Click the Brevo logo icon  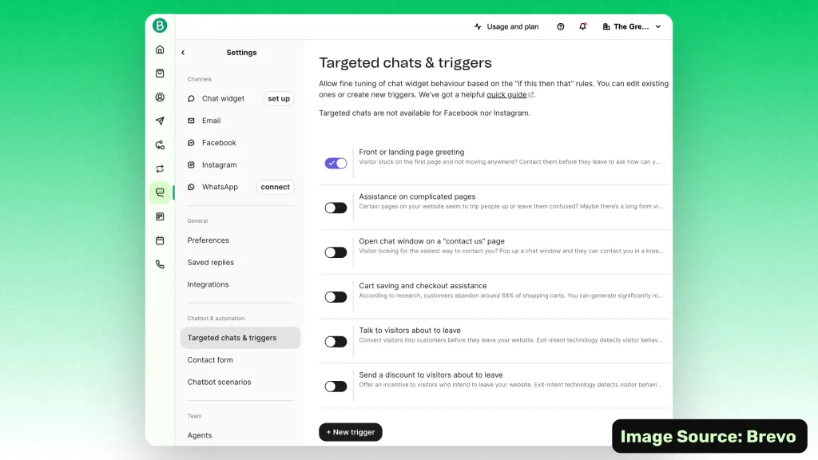tap(160, 26)
